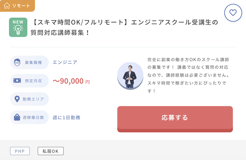Click the bag icon beside 週稼働日数
Screen dimensions: 246x160
click(x=17, y=117)
